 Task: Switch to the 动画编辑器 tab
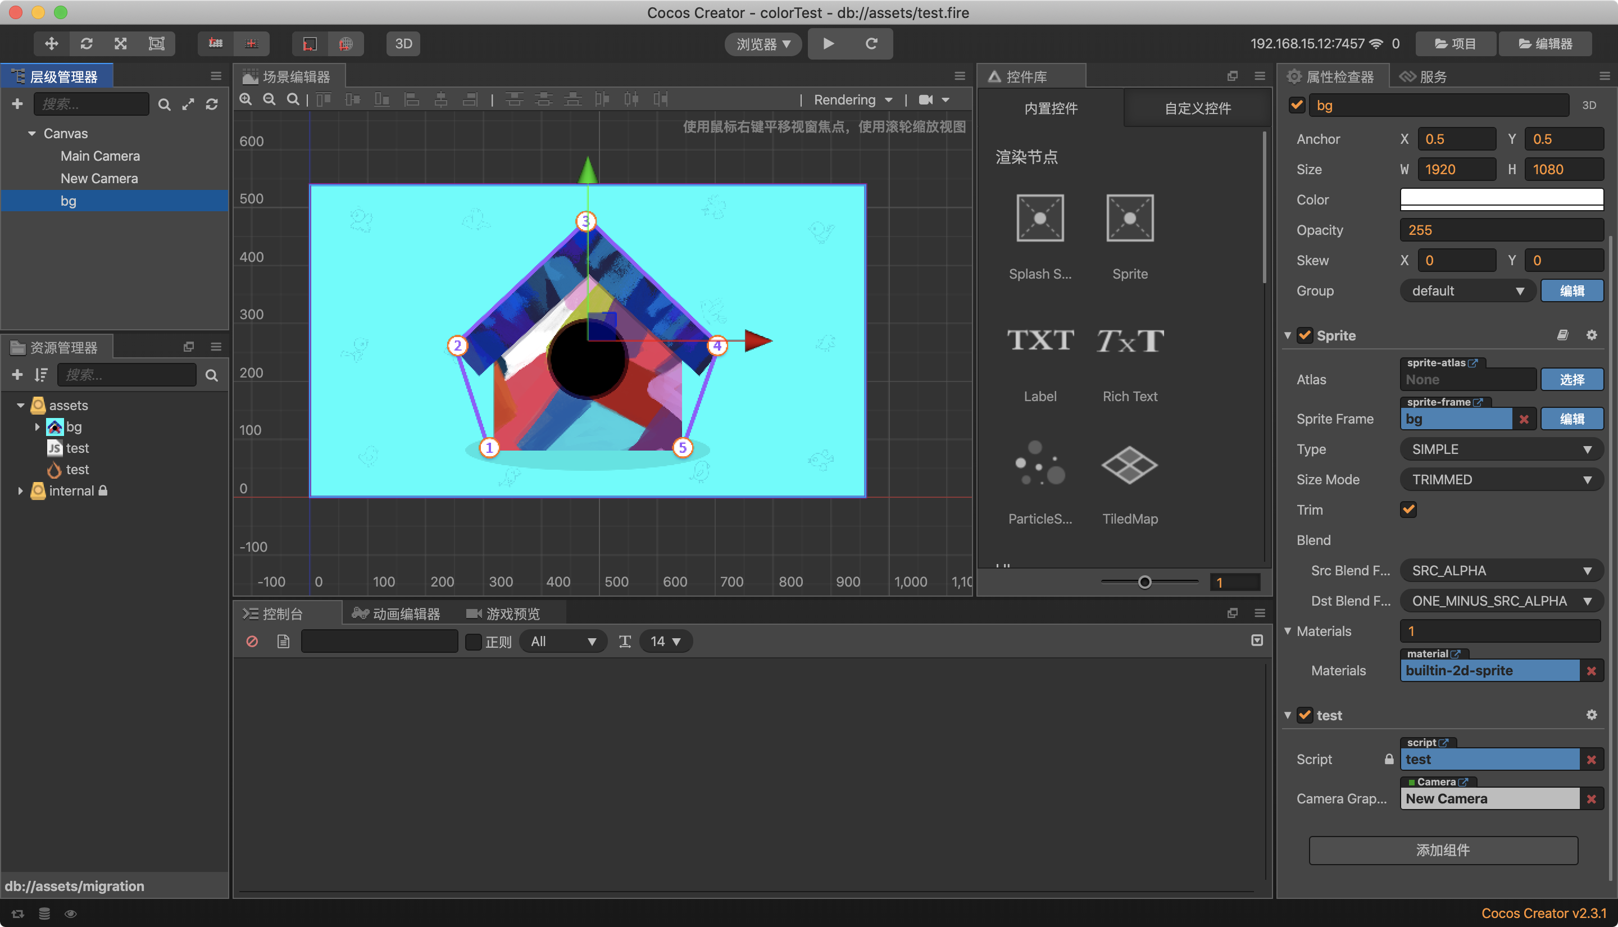point(396,614)
